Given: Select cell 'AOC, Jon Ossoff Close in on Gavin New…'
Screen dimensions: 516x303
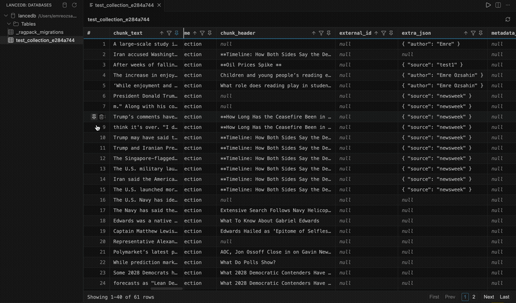Looking at the screenshot, I should click(x=275, y=252).
